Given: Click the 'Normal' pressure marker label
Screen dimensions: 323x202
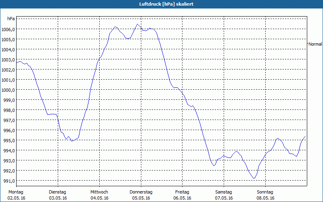Looking at the screenshot, I should coord(315,44).
